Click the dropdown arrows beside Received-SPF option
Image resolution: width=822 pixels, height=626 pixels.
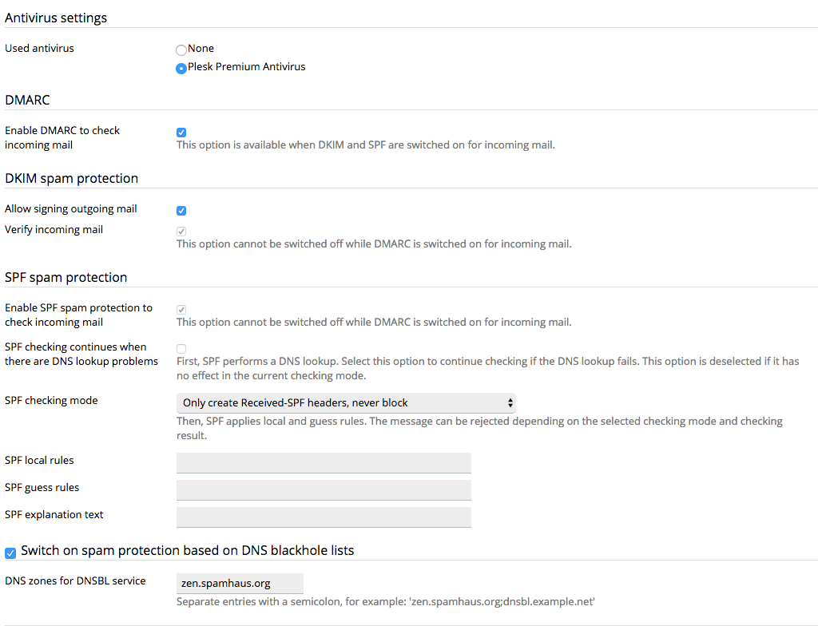click(x=509, y=402)
